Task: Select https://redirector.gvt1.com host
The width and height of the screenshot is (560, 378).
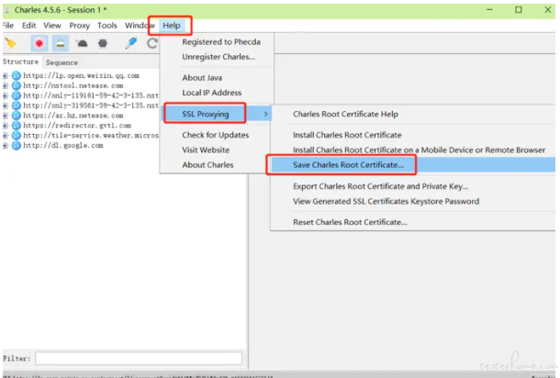Action: [77, 126]
